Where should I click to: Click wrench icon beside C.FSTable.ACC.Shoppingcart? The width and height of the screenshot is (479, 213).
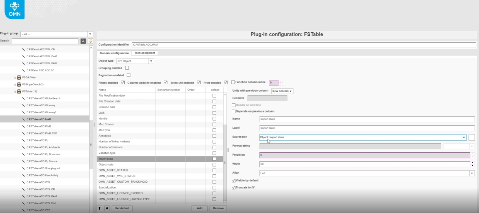pos(23,168)
